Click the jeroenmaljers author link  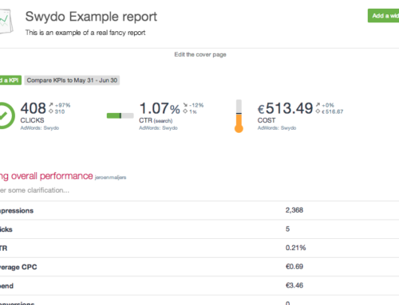[x=110, y=178]
